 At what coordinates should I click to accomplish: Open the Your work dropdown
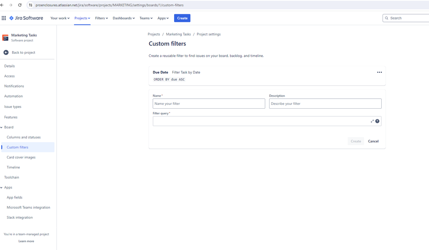pyautogui.click(x=60, y=18)
